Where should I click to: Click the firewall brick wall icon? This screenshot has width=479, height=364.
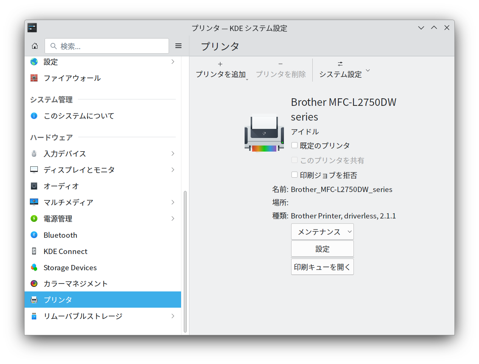34,78
